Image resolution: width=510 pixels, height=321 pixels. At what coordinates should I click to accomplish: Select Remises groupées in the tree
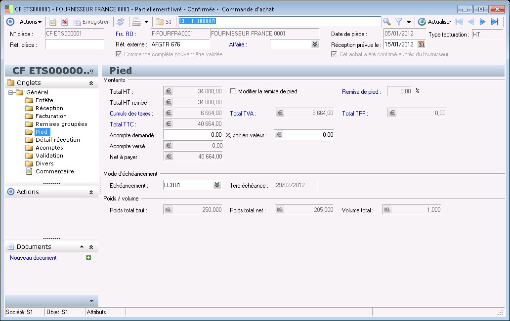coord(61,124)
